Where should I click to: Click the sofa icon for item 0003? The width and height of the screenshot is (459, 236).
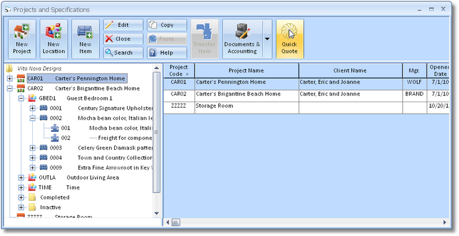(x=43, y=147)
